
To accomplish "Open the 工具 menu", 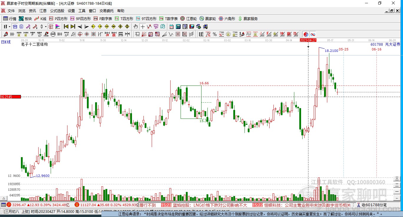I will (x=82, y=11).
